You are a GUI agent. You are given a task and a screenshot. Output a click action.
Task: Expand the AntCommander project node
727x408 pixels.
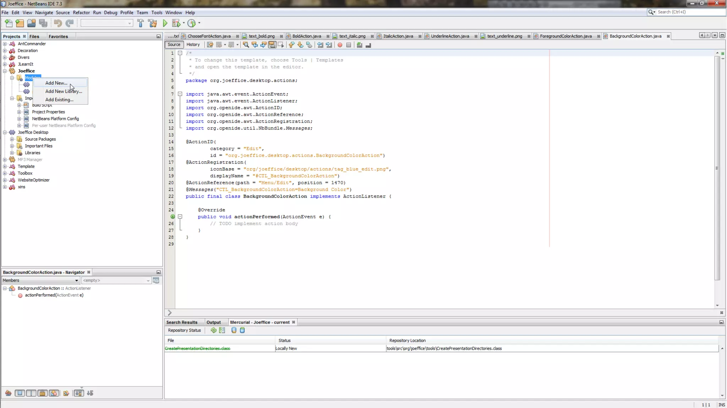coord(5,44)
